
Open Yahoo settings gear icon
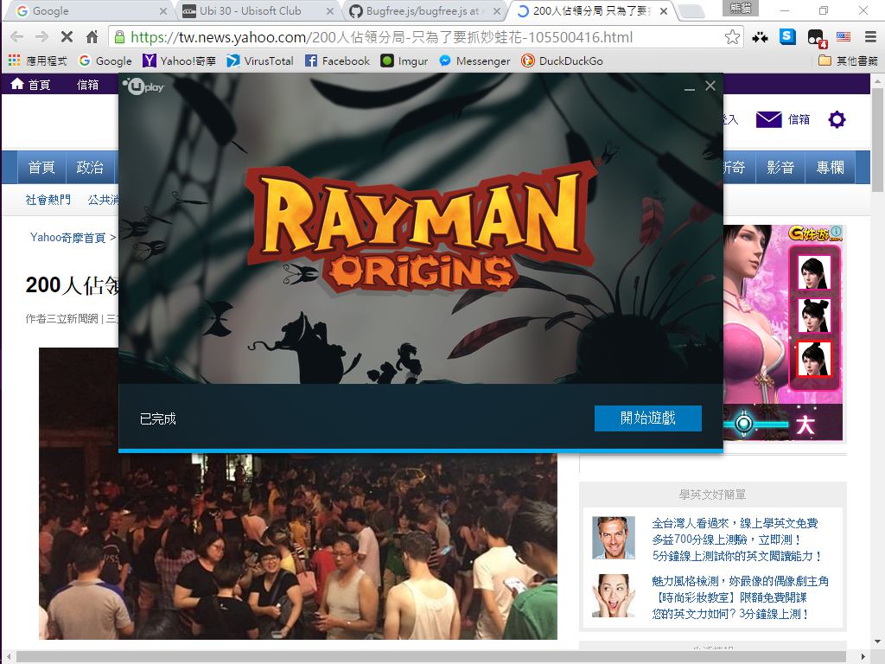[837, 119]
